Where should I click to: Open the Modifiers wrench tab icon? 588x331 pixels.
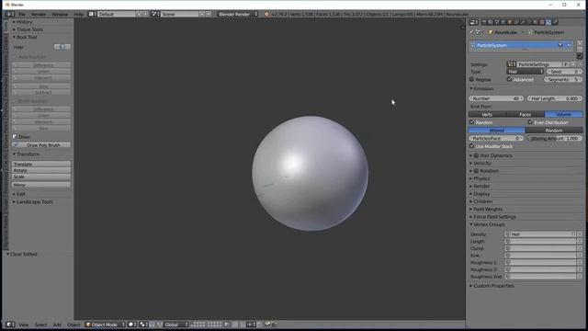(x=523, y=22)
